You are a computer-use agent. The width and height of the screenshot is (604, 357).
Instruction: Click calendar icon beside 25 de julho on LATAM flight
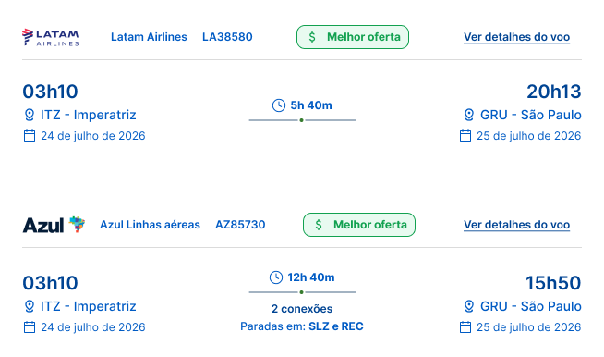tap(465, 136)
